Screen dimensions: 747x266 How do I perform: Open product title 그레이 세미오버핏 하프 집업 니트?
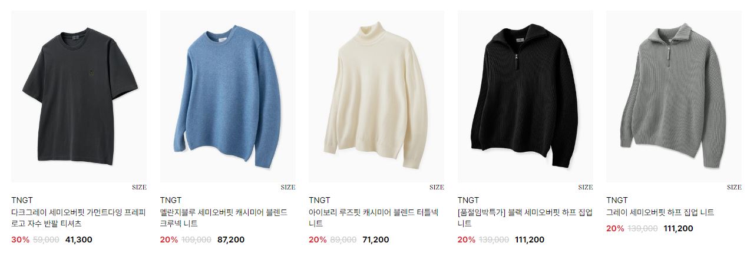click(660, 212)
